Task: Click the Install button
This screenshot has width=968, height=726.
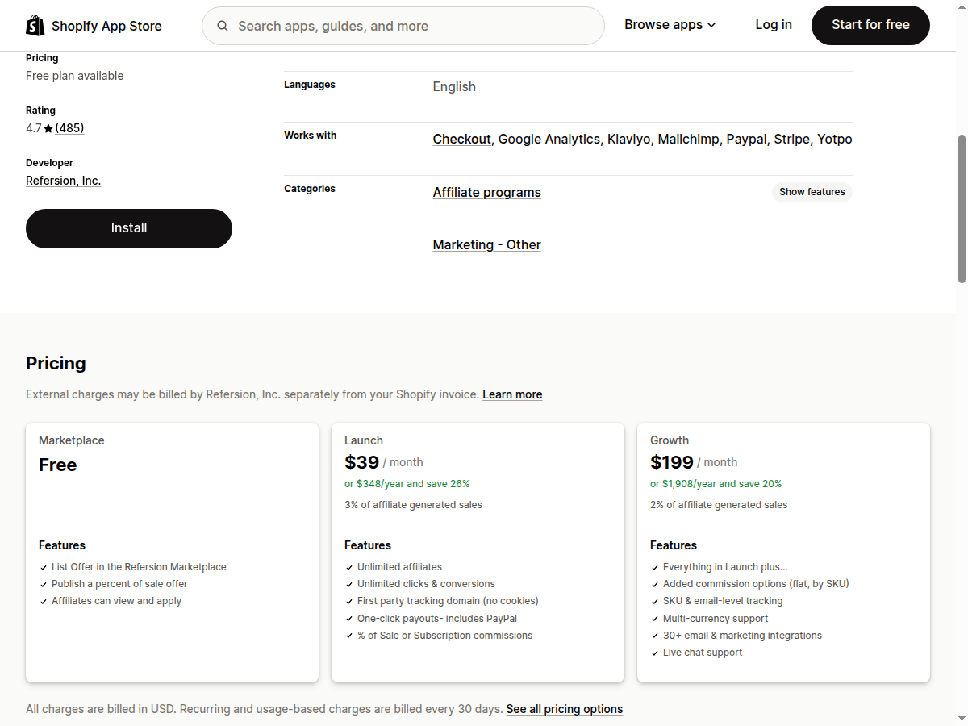Action: point(129,228)
